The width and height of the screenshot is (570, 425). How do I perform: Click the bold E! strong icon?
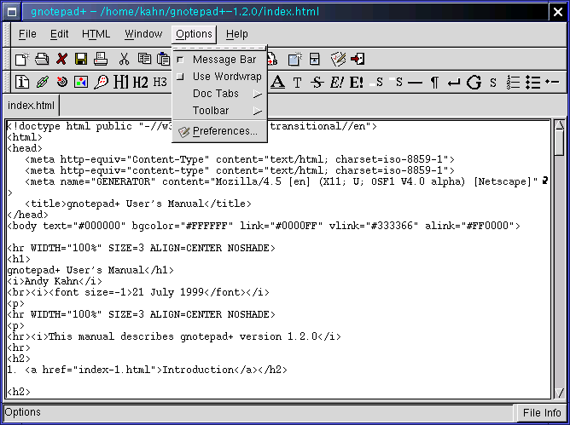click(357, 83)
